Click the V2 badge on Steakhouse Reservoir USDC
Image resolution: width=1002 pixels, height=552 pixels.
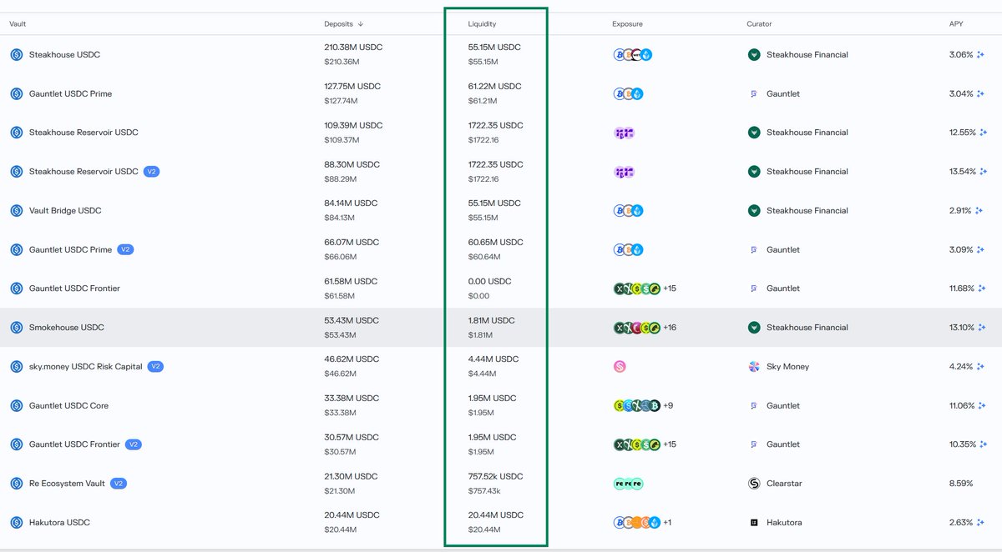click(x=151, y=172)
